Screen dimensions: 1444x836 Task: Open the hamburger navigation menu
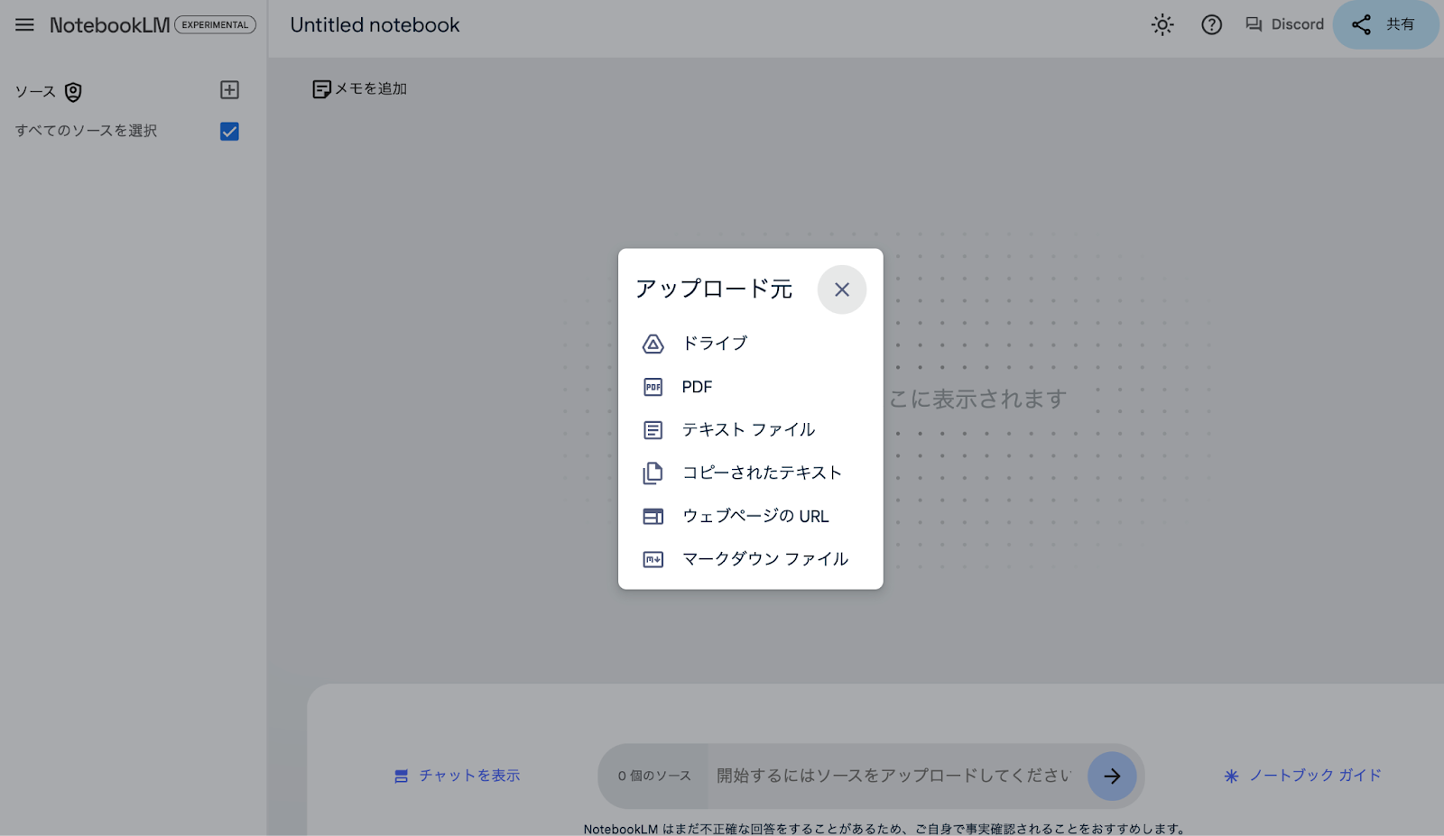pos(24,24)
